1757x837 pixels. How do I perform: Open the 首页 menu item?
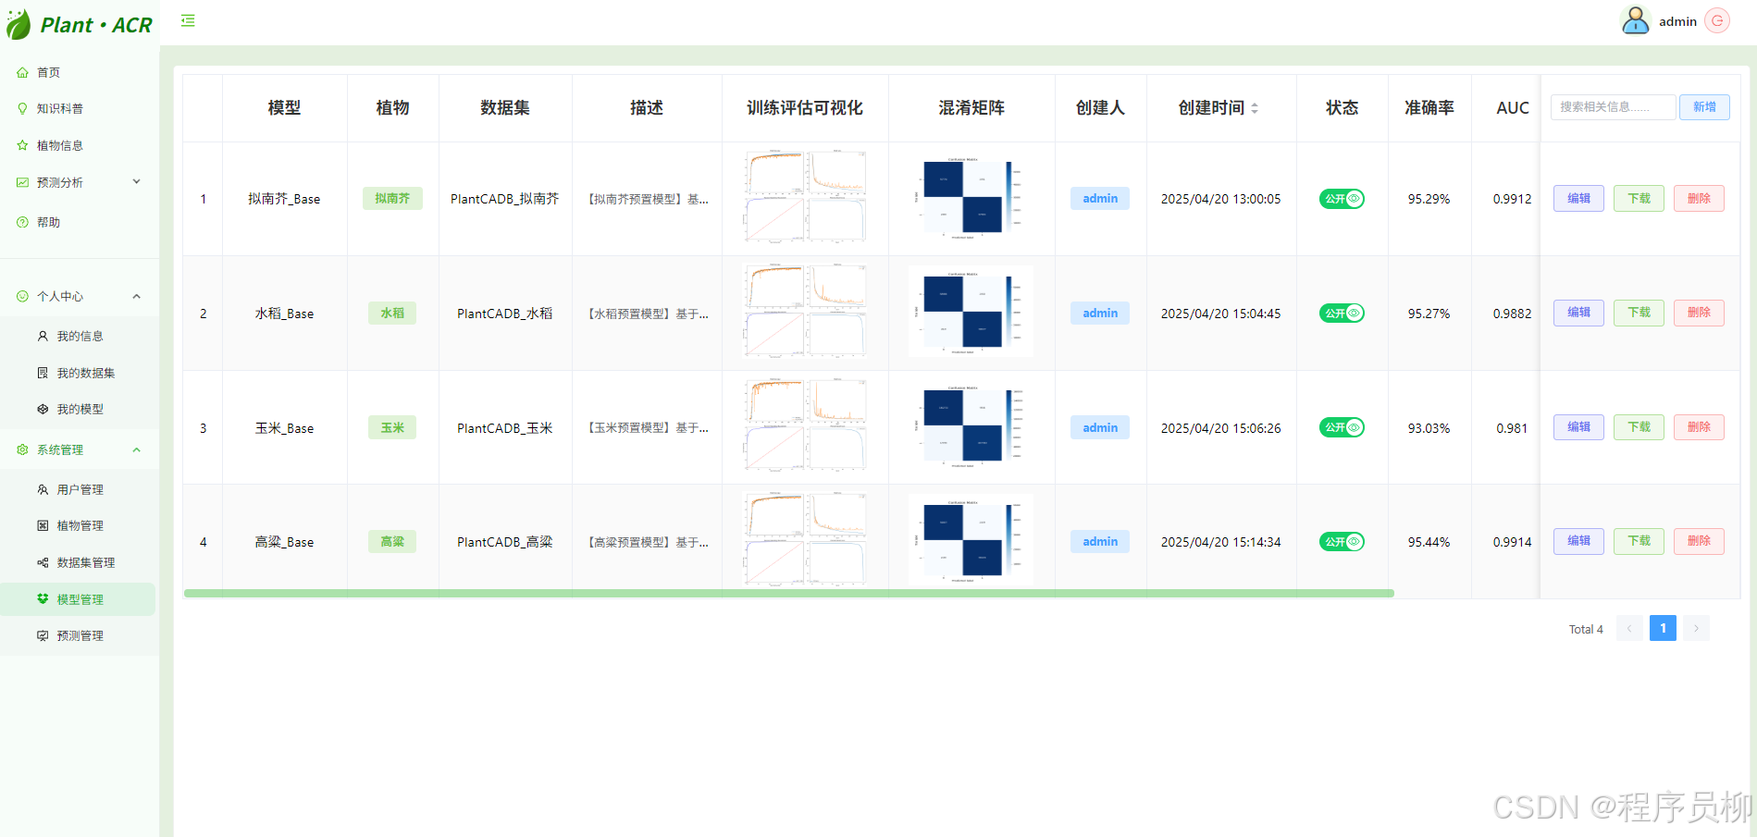pos(80,72)
